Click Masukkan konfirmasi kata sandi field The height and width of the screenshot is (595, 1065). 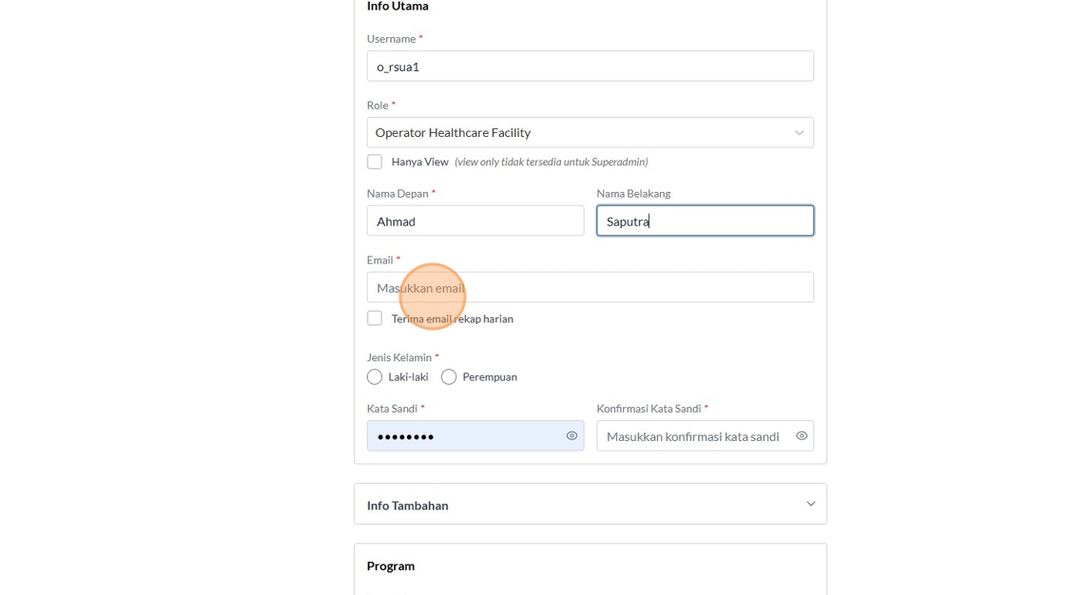tap(692, 436)
